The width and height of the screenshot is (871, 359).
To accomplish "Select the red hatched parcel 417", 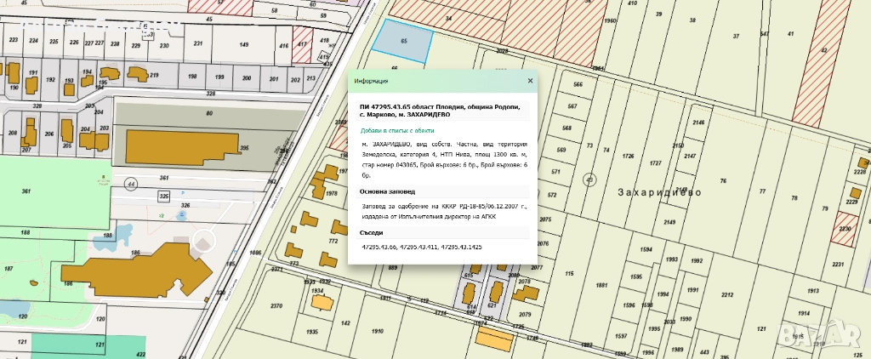I will [302, 48].
